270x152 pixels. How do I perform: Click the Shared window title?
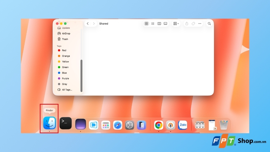(104, 24)
